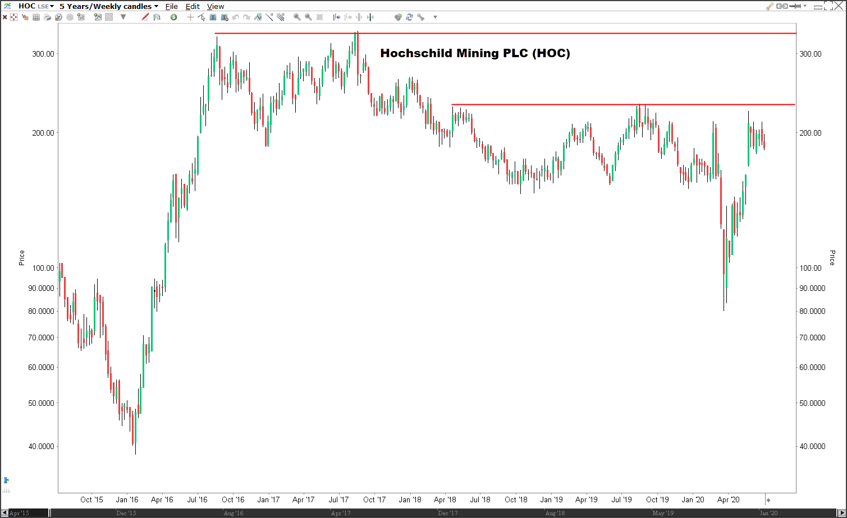Click the bottom range scrollbar at Dec '17
Image resolution: width=847 pixels, height=518 pixels.
(x=448, y=513)
